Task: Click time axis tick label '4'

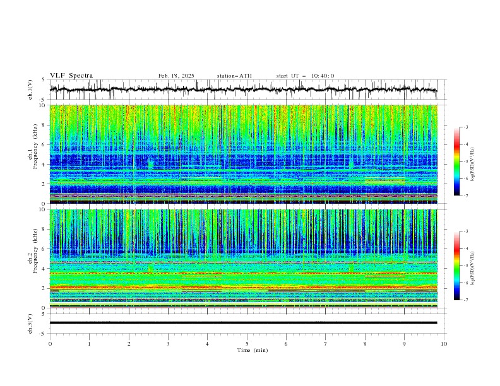Action: pos(207,344)
